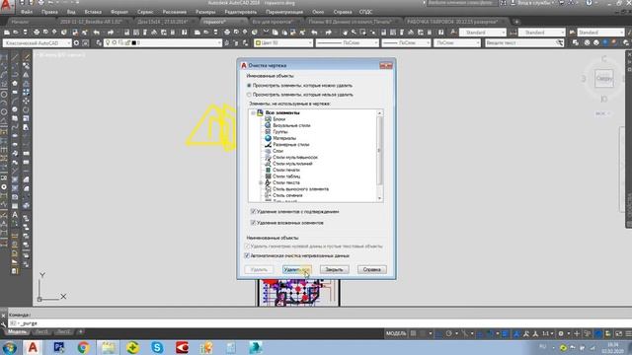
Task: Click the workspace settings gear icon
Action: [x=76, y=43]
